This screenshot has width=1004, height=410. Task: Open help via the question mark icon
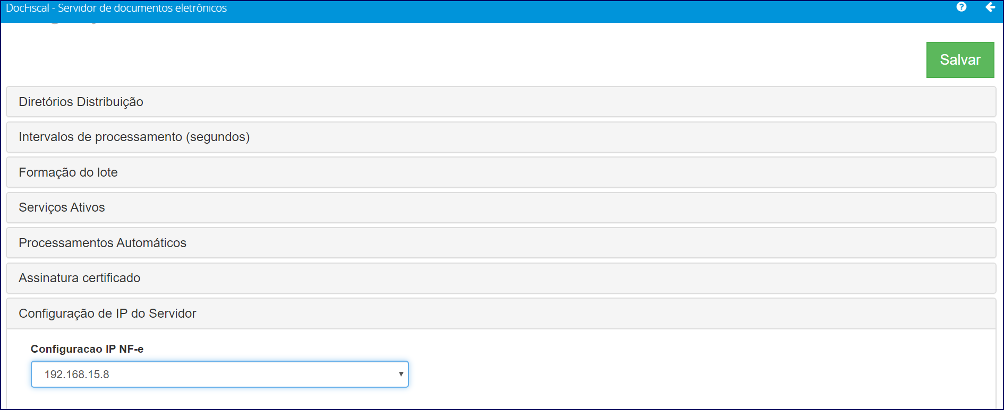coord(962,7)
